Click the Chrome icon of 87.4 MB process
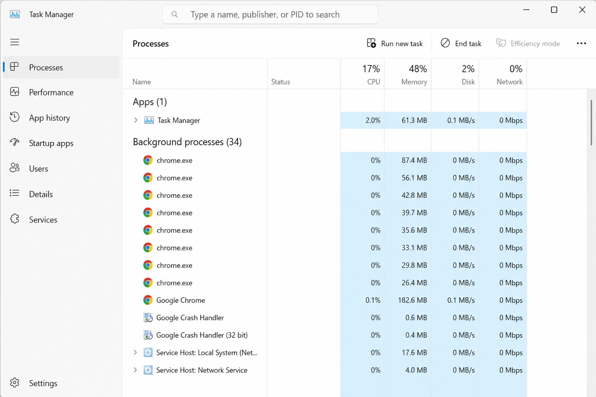Viewport: 596px width, 397px height. (x=148, y=160)
